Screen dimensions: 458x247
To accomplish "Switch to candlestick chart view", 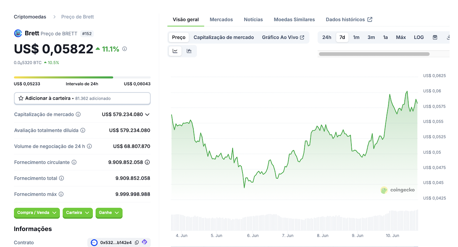I will point(189,51).
